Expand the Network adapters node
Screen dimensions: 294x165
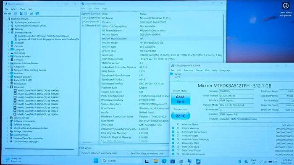pyautogui.click(x=8, y=77)
